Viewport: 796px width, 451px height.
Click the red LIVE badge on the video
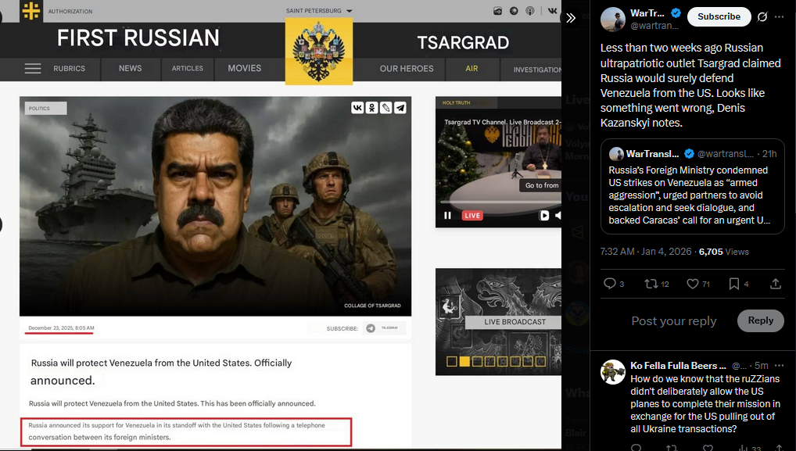click(472, 216)
